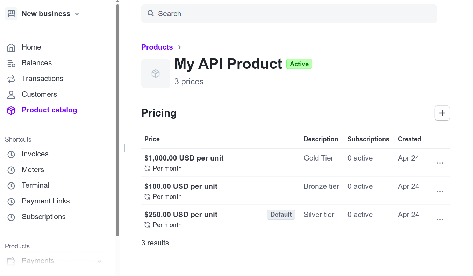Click the Default badge on Silver tier
The height and width of the screenshot is (276, 473).
281,215
